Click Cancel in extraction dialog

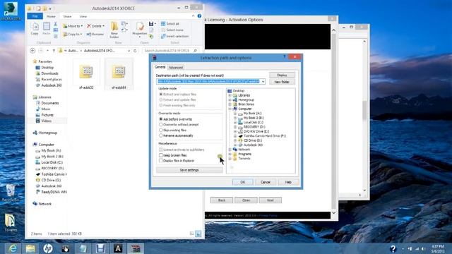click(266, 182)
